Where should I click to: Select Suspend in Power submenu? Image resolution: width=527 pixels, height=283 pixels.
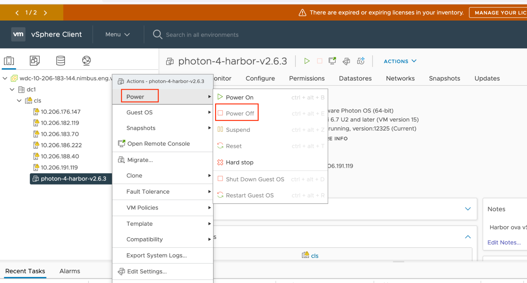[x=270, y=130]
